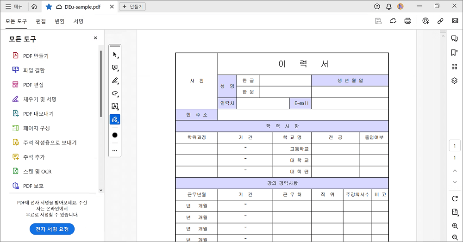Screen dimensions: 463x242
Task: Click the document scroll-up arrow
Action: click(443, 36)
